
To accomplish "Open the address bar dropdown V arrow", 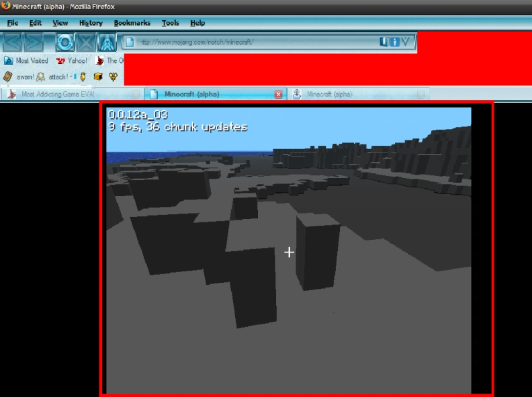I will [406, 42].
